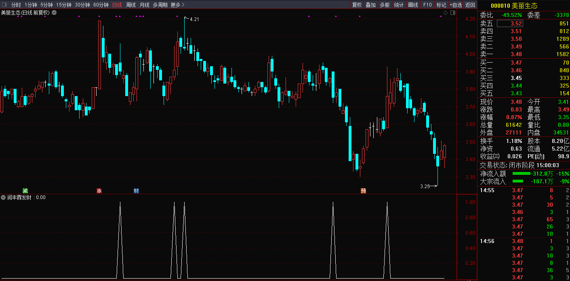Toggle the left sidebar panel icon
Screen dimensions: 570x281
4,5
